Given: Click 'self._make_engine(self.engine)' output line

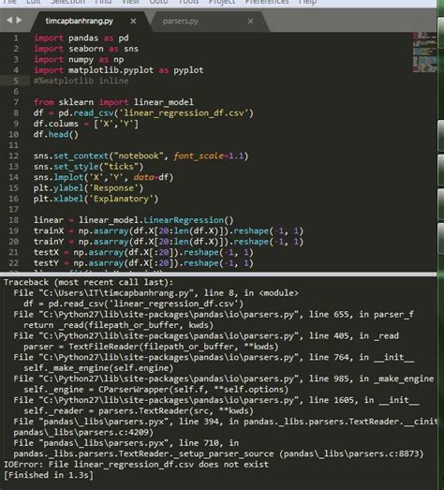Looking at the screenshot, I should [x=98, y=368].
